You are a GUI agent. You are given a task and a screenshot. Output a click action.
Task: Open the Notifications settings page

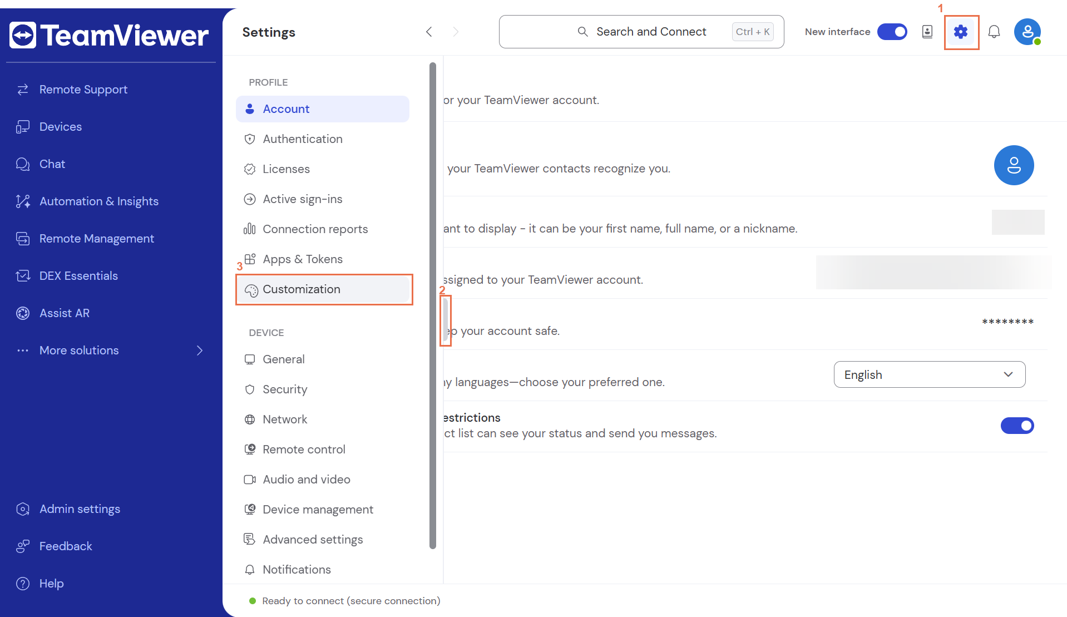pyautogui.click(x=323, y=570)
